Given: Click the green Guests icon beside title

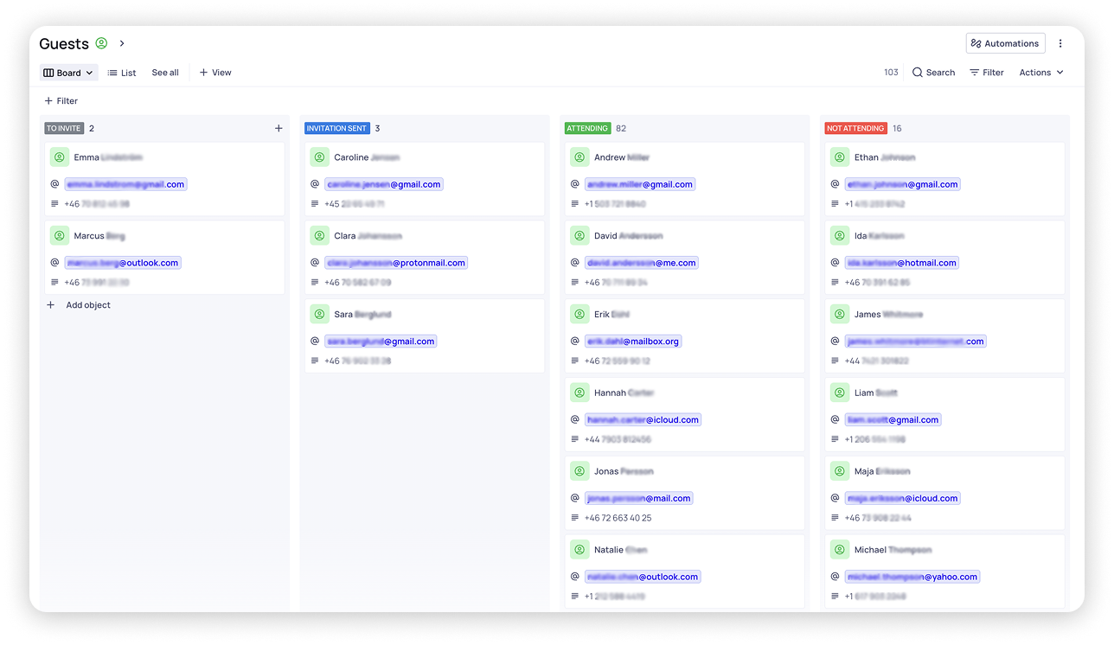Looking at the screenshot, I should (101, 43).
